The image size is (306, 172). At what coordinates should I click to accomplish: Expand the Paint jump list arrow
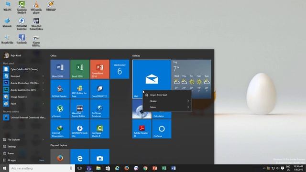(43, 104)
